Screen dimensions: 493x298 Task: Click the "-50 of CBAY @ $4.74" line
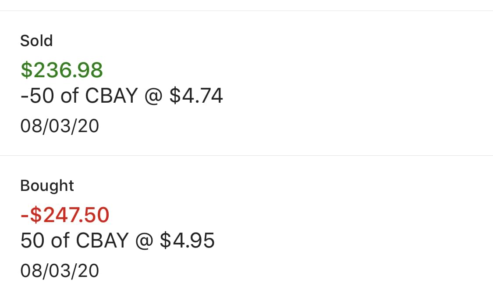coord(122,96)
